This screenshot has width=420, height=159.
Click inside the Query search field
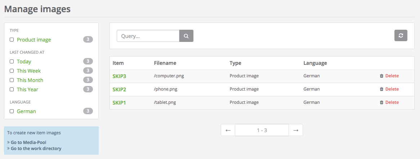point(148,36)
